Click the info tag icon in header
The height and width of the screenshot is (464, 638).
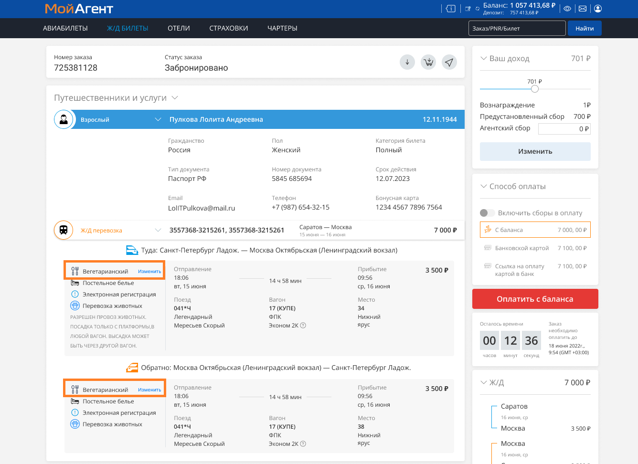click(451, 9)
